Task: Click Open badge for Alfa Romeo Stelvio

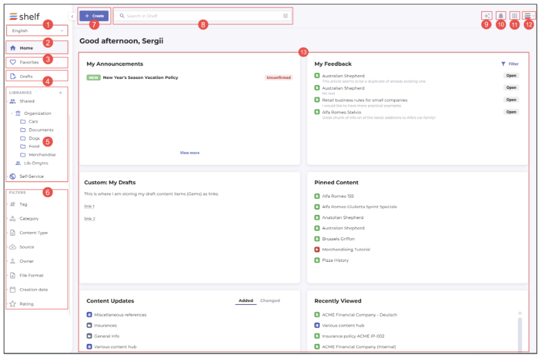Action: [511, 112]
